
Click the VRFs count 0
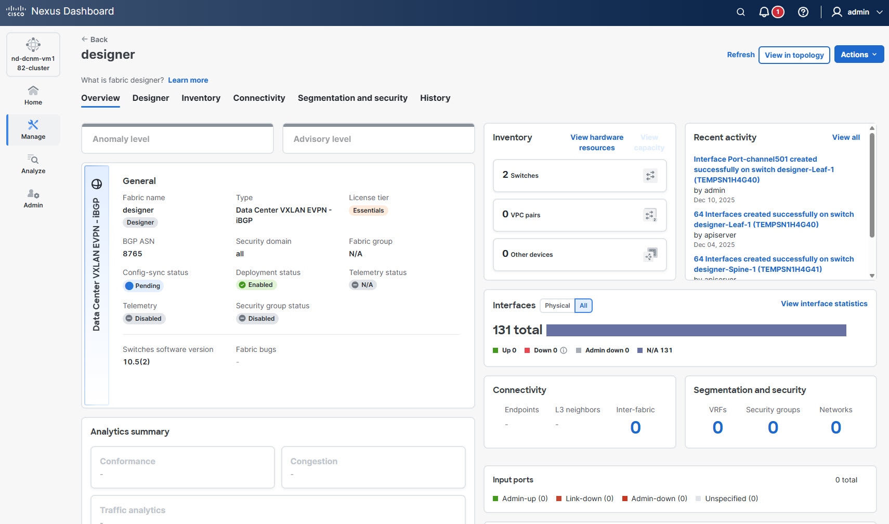pyautogui.click(x=717, y=427)
